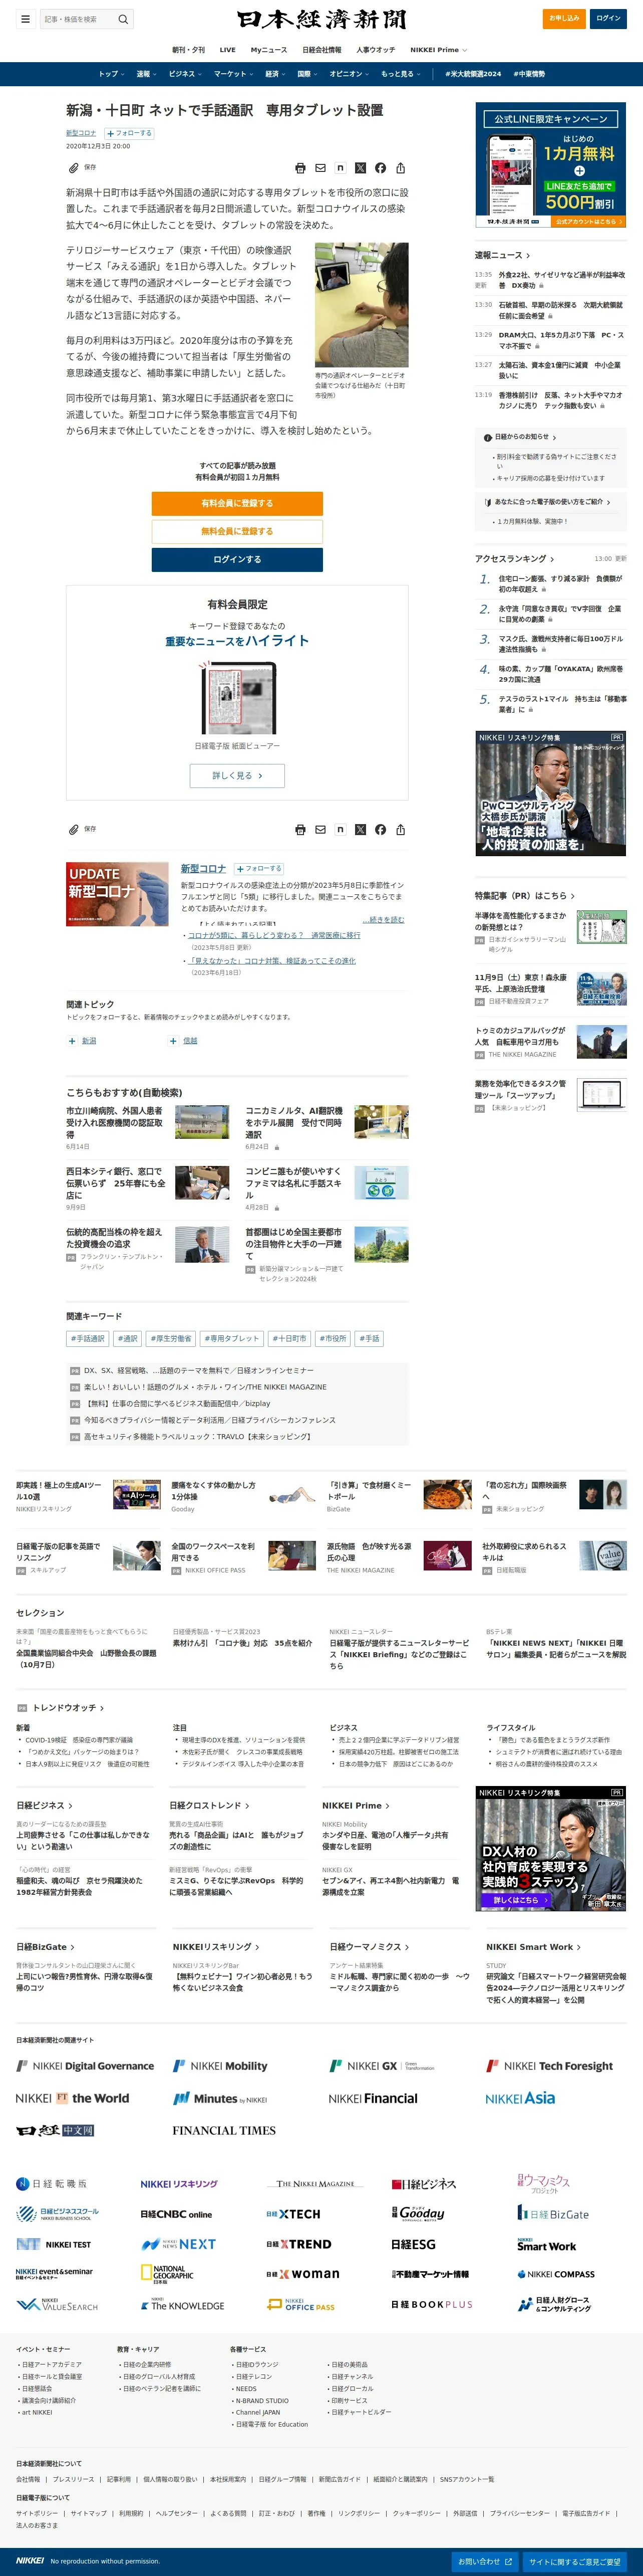Click the #手話通訳 keyword tag
The width and height of the screenshot is (643, 2576).
[x=88, y=1338]
